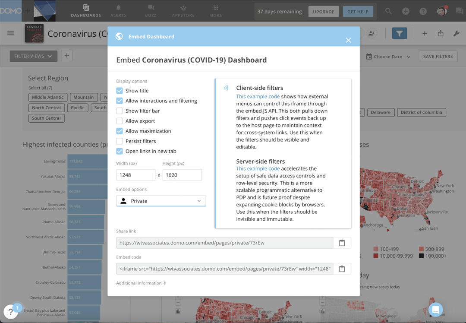
Task: Click the 500-999 legend color swatch
Action: tap(421, 249)
